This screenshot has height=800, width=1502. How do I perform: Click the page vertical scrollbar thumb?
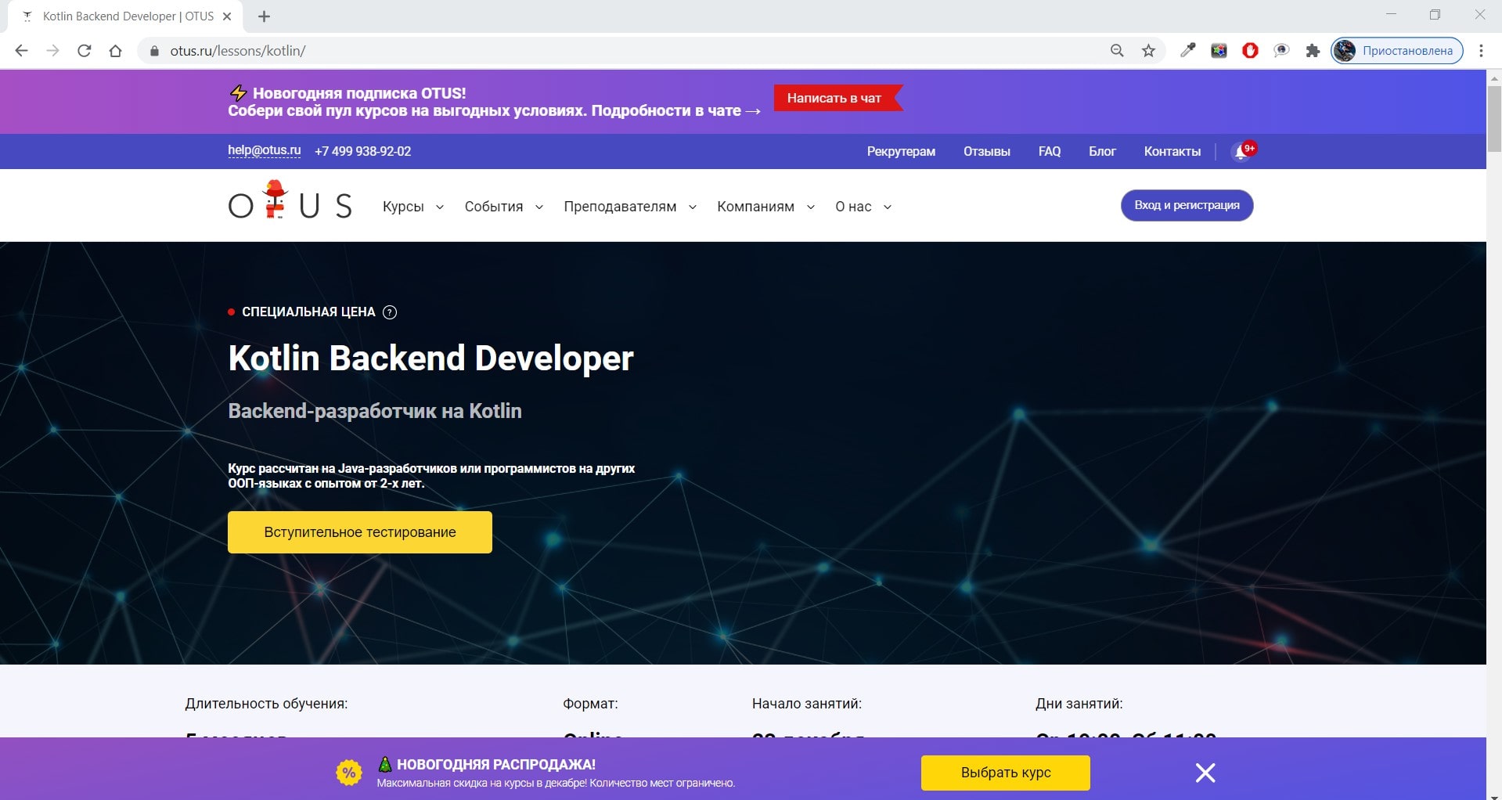click(1494, 117)
